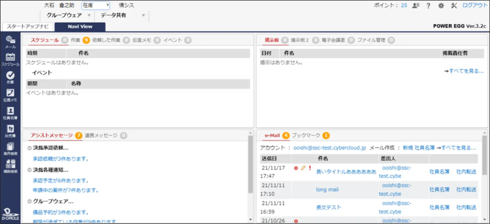Open the 承認依頼が3件あります link
Screen dimensions: 490x224
pos(61,159)
